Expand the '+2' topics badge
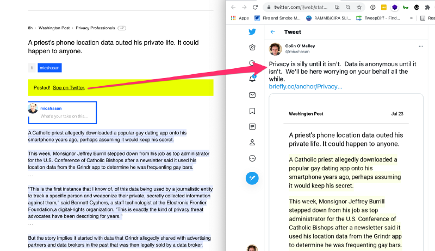The height and width of the screenshot is (251, 435). click(x=122, y=28)
